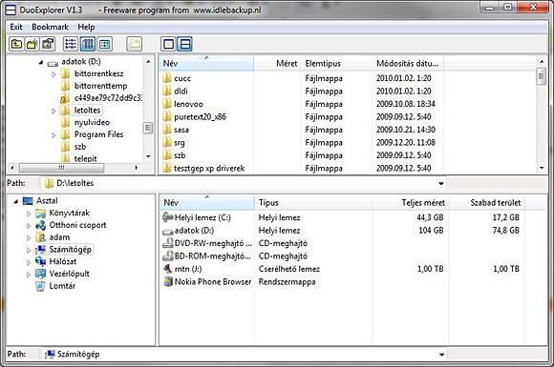Sort by the Méret column header
Screen dimensions: 554x367
277,64
